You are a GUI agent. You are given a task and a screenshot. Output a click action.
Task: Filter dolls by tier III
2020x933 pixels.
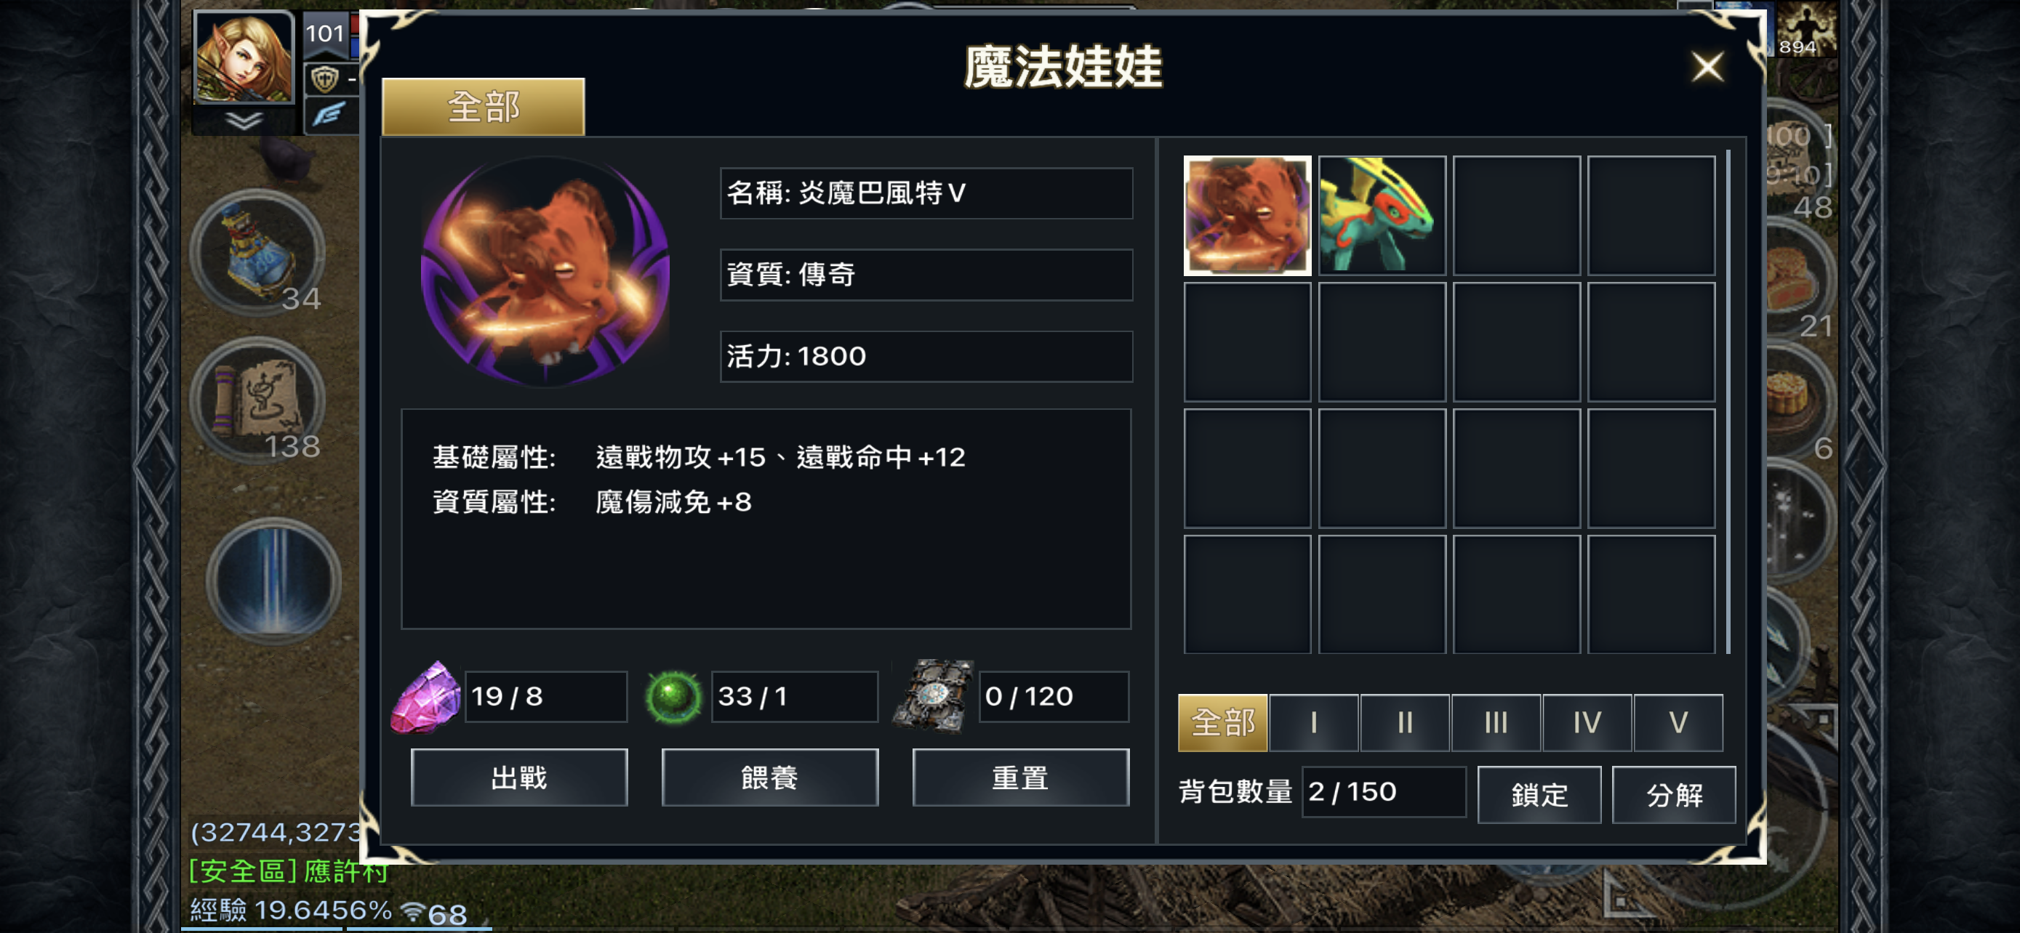1496,722
